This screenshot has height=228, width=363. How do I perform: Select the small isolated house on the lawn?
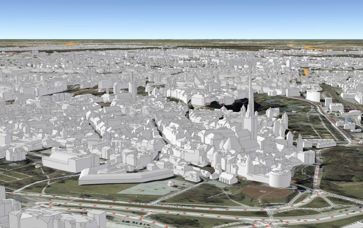point(171,183)
